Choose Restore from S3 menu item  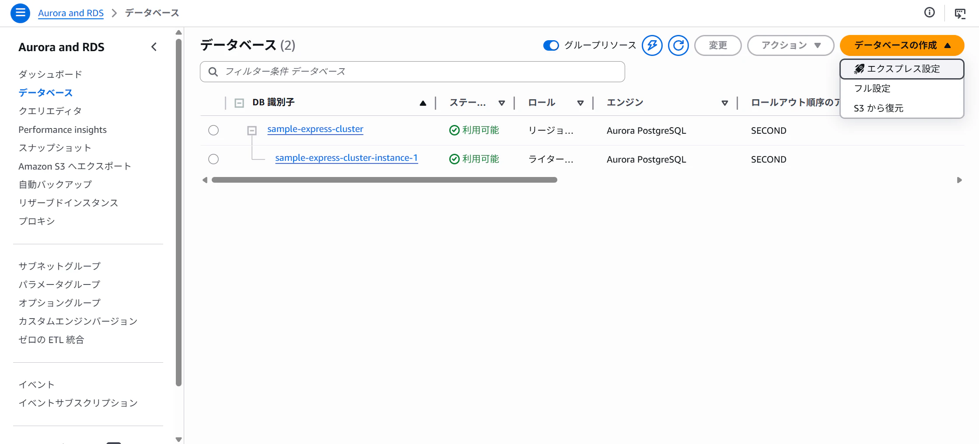[902, 108]
